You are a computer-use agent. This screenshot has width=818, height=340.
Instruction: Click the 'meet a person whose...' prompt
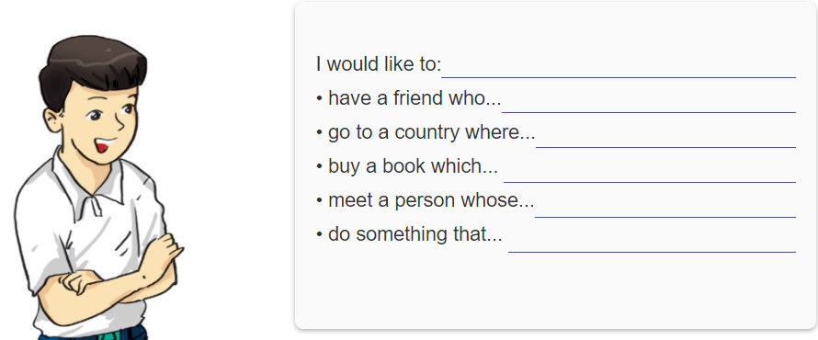click(x=431, y=200)
